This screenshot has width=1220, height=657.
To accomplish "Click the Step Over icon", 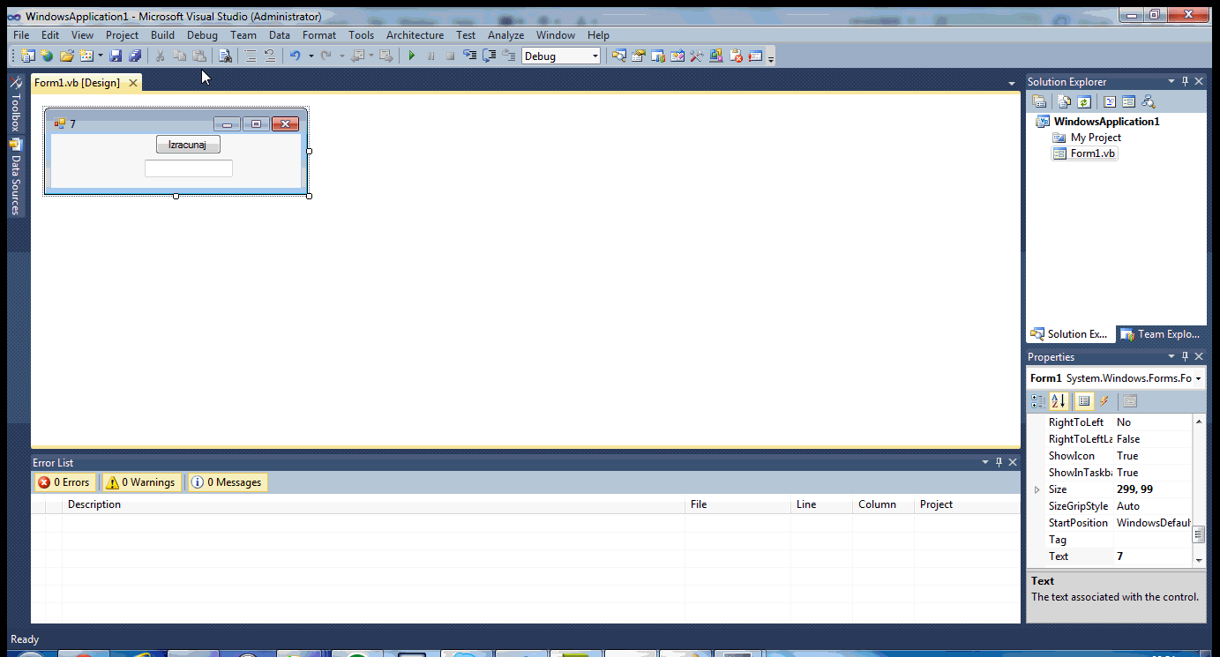I will (x=489, y=56).
